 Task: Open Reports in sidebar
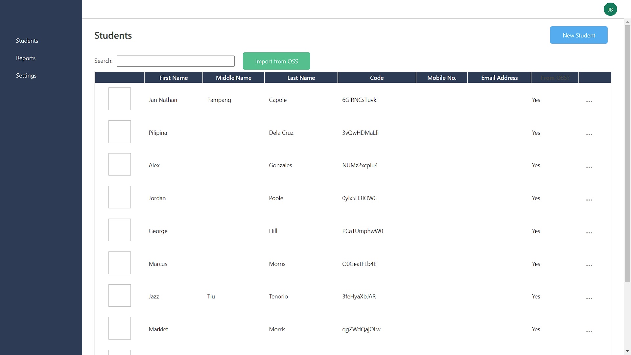(x=26, y=58)
